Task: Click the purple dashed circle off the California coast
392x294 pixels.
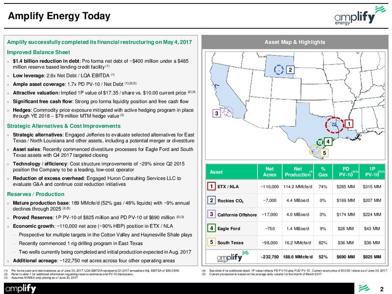Action: tap(228, 111)
